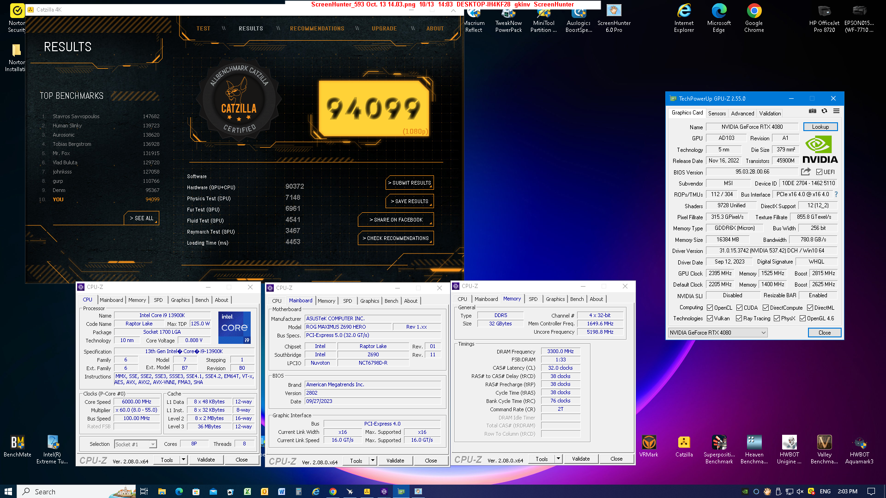The width and height of the screenshot is (886, 498).
Task: Click the Calculator icon in the taskbar
Action: pos(299,492)
